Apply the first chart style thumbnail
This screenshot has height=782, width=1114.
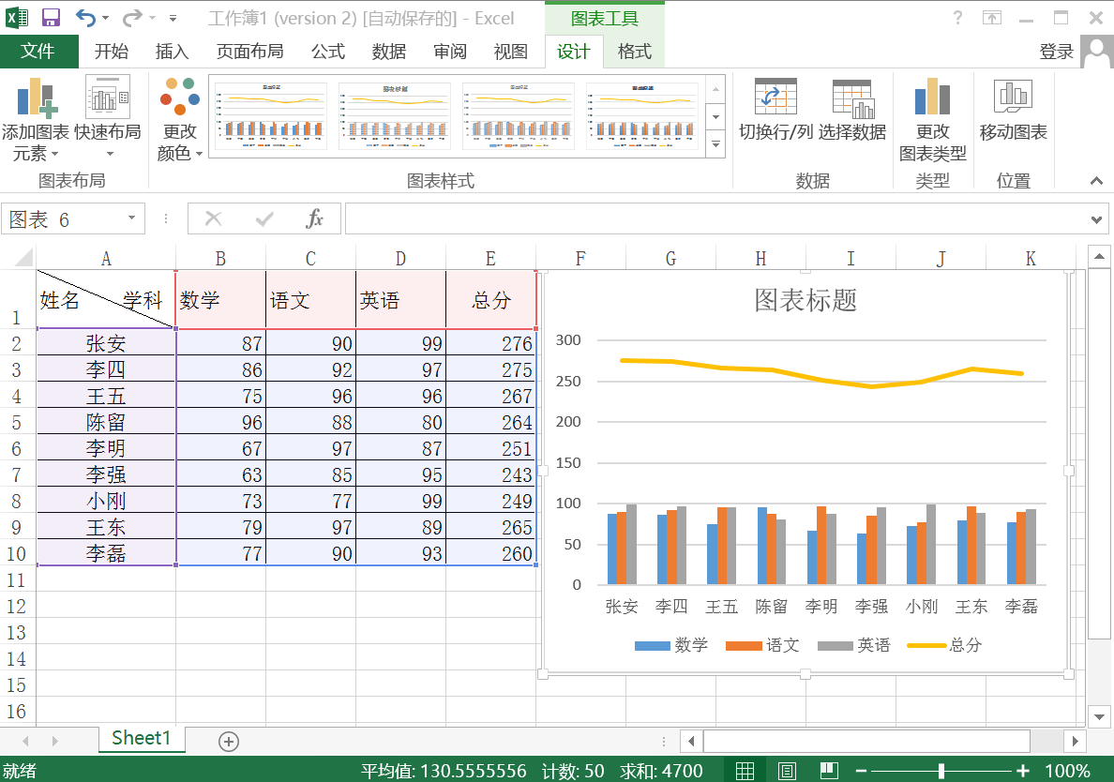(x=271, y=115)
